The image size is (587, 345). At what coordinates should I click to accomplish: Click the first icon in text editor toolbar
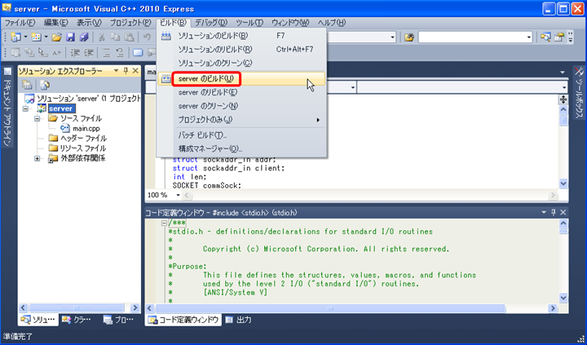15,53
